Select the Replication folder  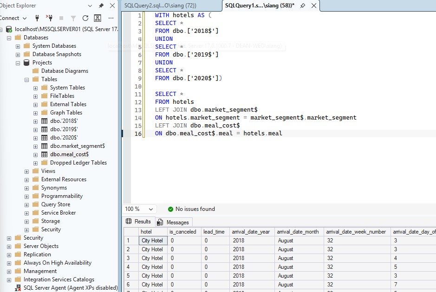click(x=37, y=254)
